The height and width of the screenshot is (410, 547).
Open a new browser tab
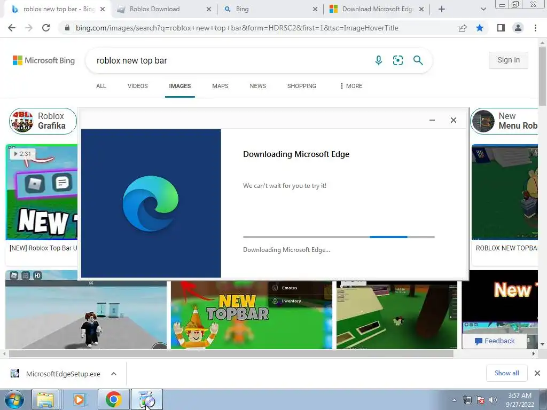(x=442, y=9)
